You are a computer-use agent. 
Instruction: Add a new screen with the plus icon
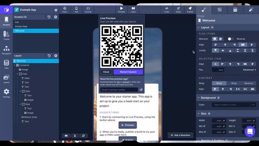(55, 17)
